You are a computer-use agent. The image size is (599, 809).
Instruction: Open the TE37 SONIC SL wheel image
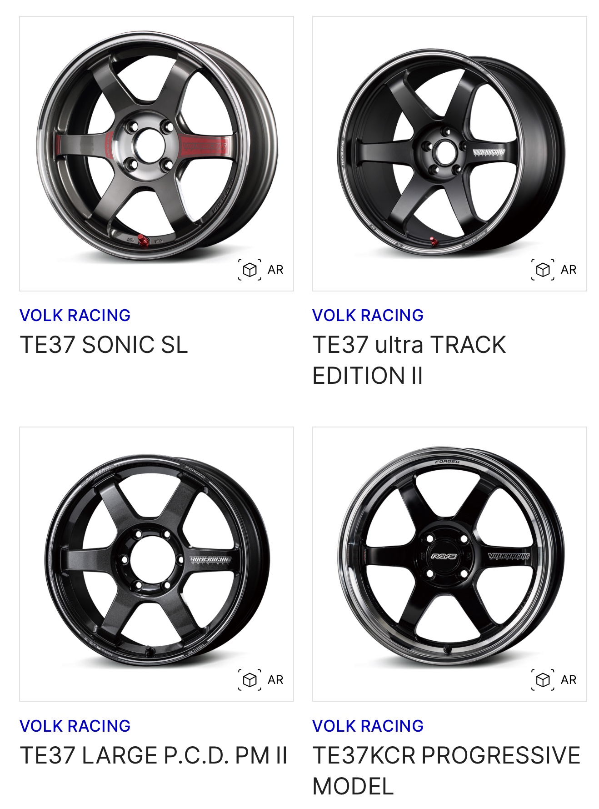[156, 154]
